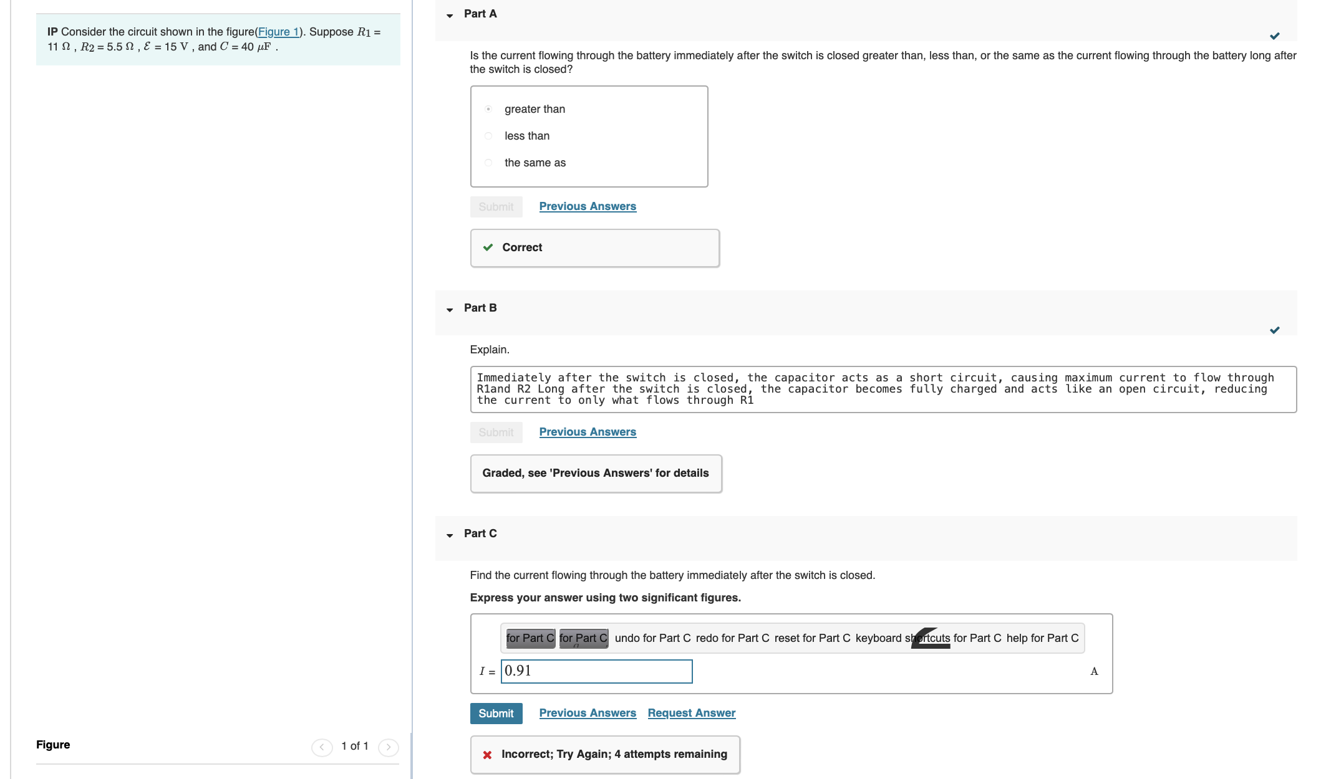Click the Part A header label
The image size is (1326, 779).
point(480,14)
